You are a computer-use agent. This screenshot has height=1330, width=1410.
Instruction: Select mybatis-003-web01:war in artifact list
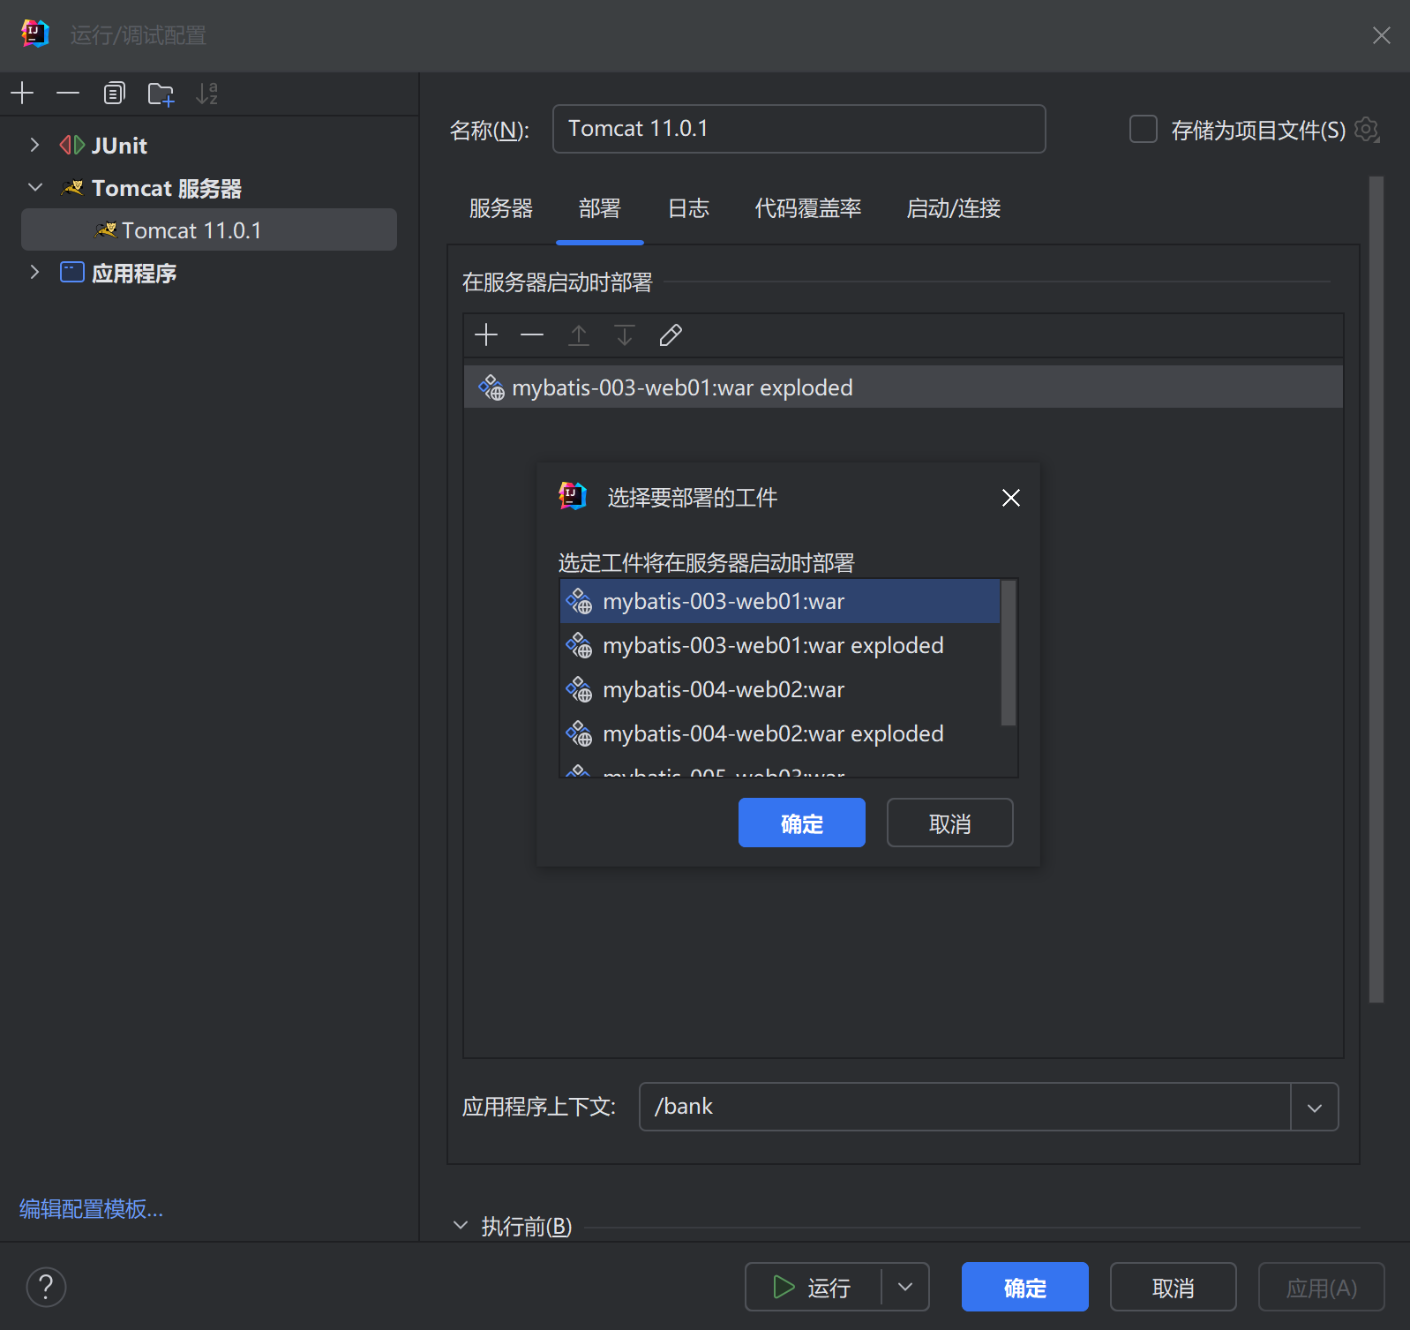[x=780, y=601]
